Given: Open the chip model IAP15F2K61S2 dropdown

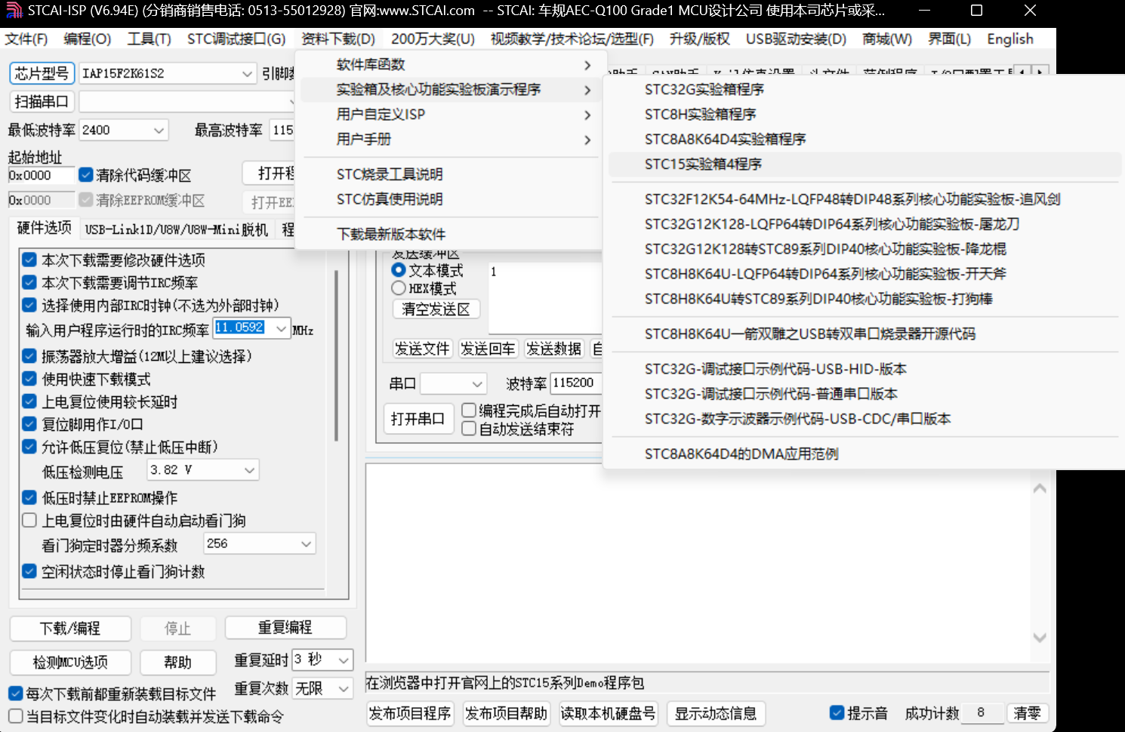Looking at the screenshot, I should coord(247,73).
